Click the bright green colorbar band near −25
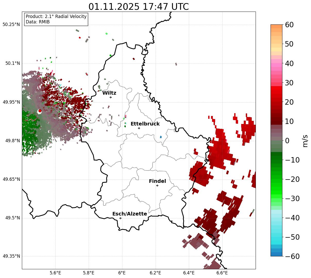 276,189
